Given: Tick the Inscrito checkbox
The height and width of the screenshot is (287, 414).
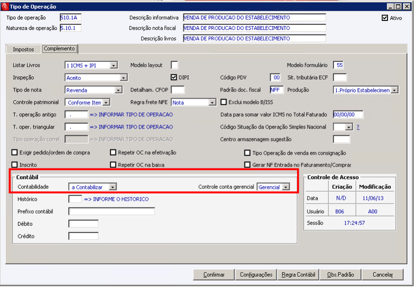Looking at the screenshot, I should (14, 165).
